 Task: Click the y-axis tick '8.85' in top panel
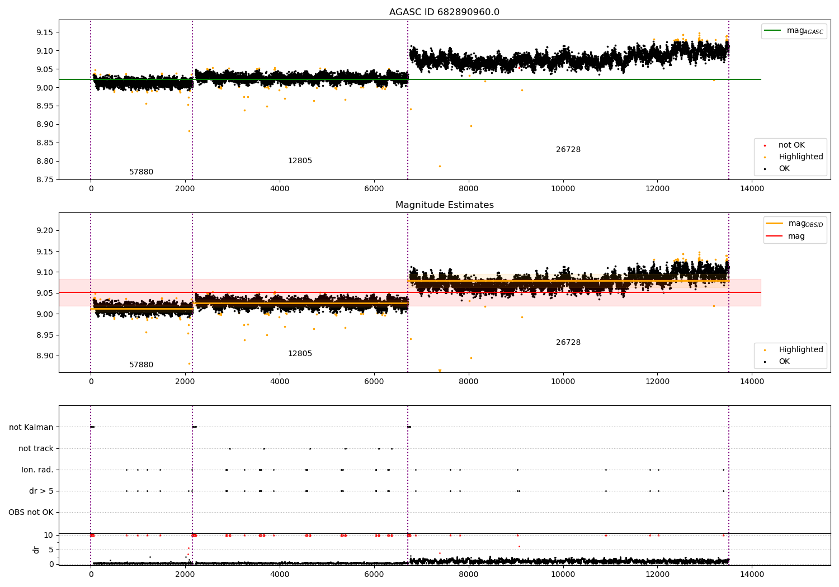[44, 143]
